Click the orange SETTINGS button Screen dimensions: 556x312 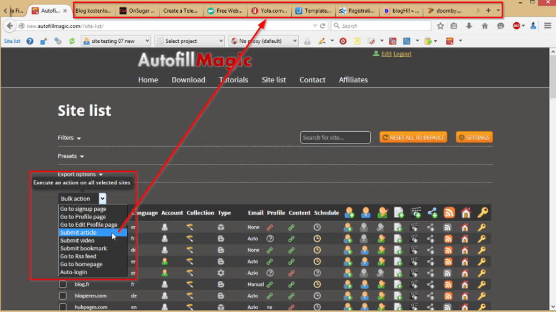tap(474, 137)
